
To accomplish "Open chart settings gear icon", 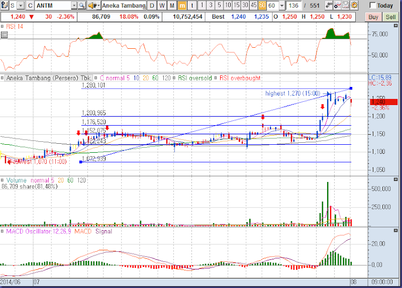I will pyautogui.click(x=354, y=5).
